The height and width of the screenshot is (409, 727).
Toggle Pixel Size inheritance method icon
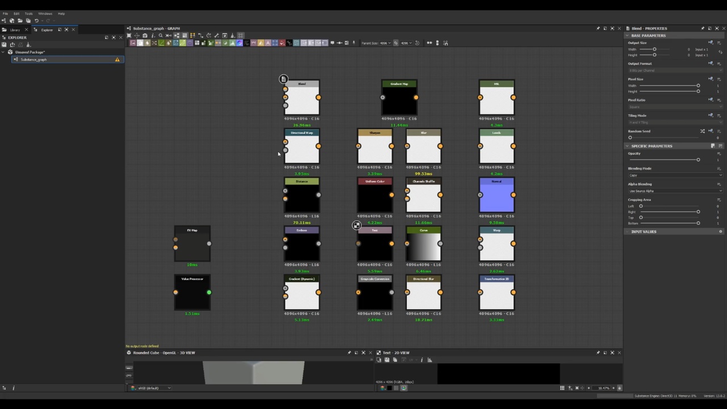(x=711, y=80)
